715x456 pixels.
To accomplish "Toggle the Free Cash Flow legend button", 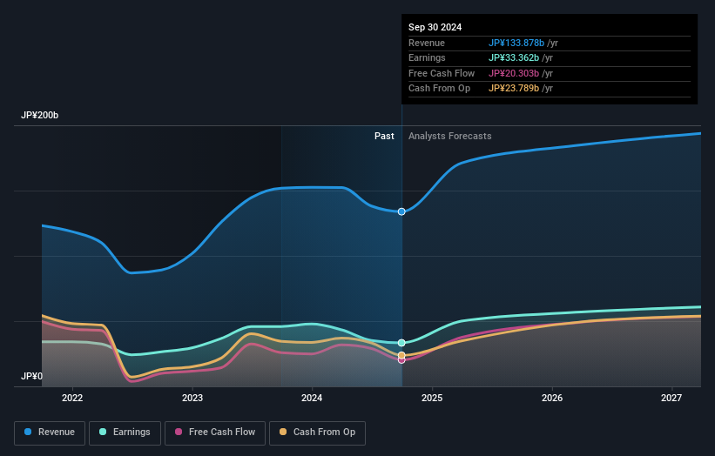I will click(x=215, y=433).
